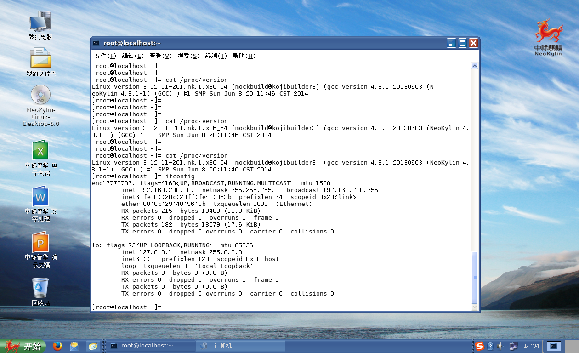The height and width of the screenshot is (353, 579).
Task: Open the 我的文件夹 folder on desktop
Action: click(x=40, y=59)
